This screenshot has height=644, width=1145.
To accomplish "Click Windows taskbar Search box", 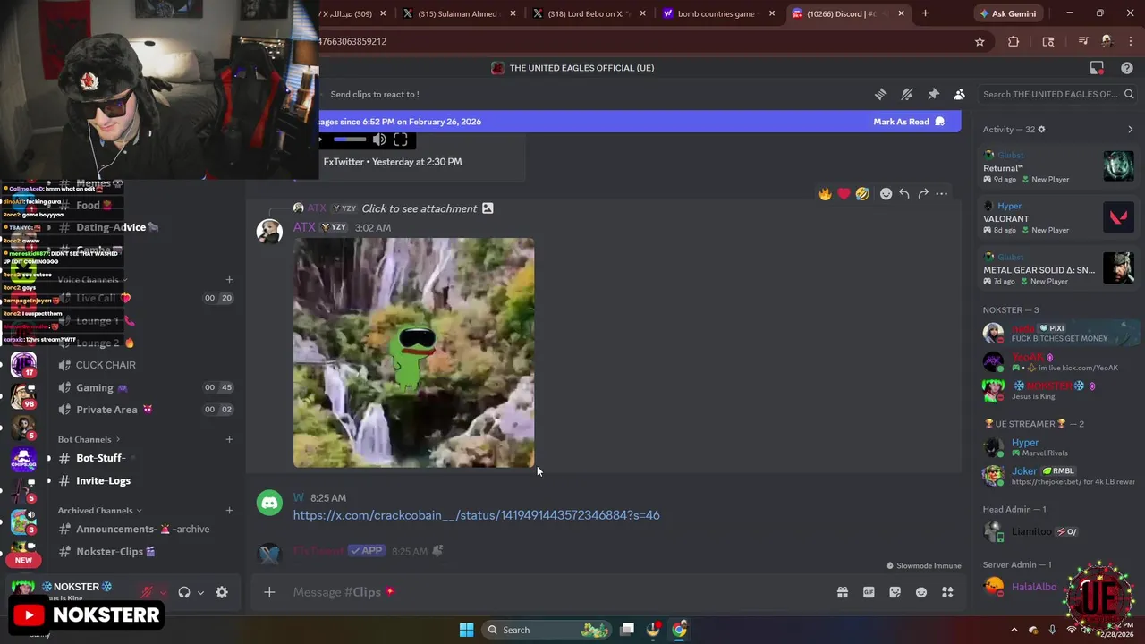I will 547,630.
